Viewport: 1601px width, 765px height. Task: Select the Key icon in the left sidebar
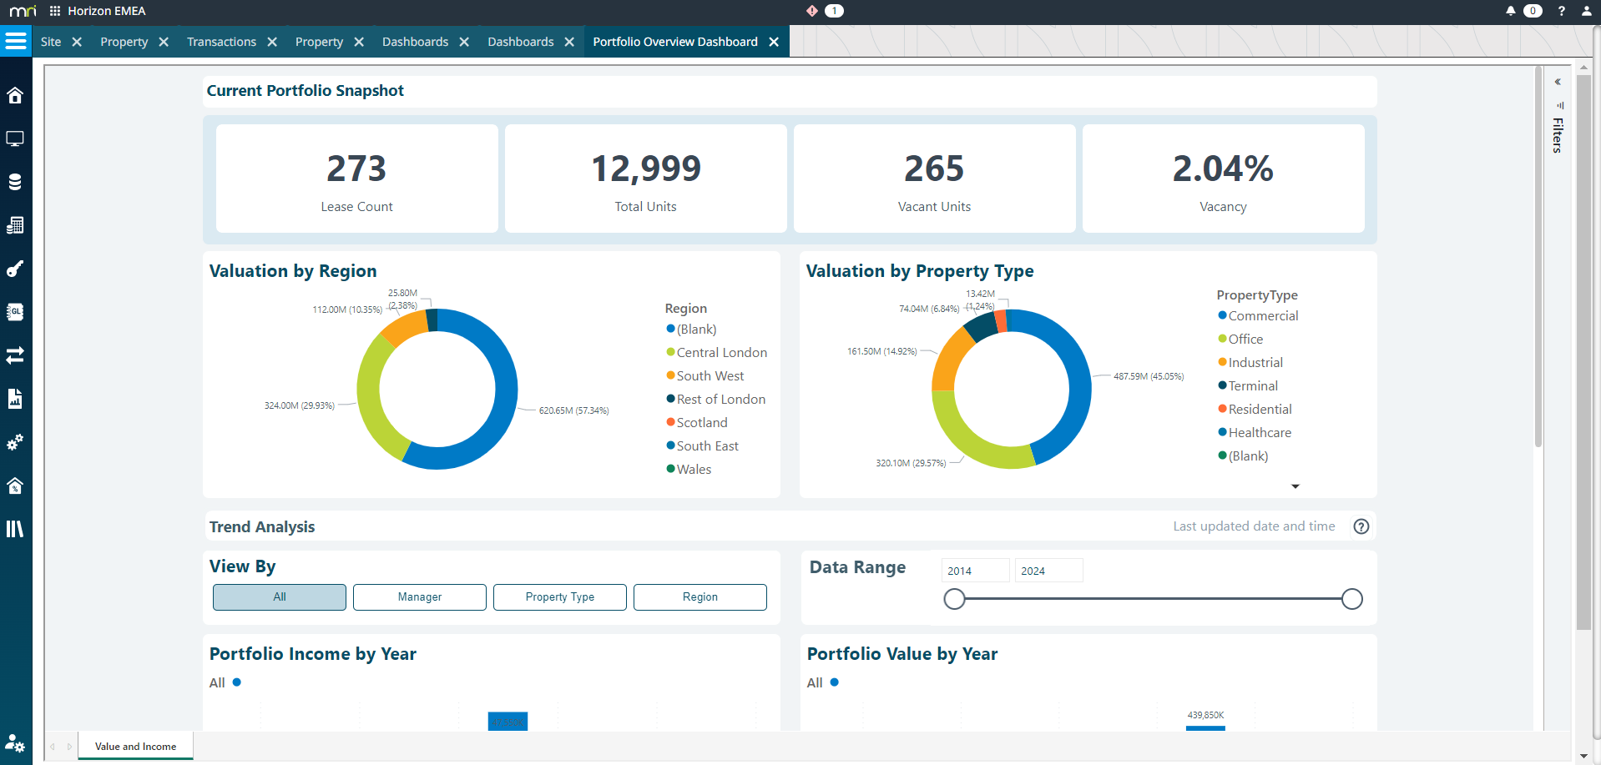point(15,269)
